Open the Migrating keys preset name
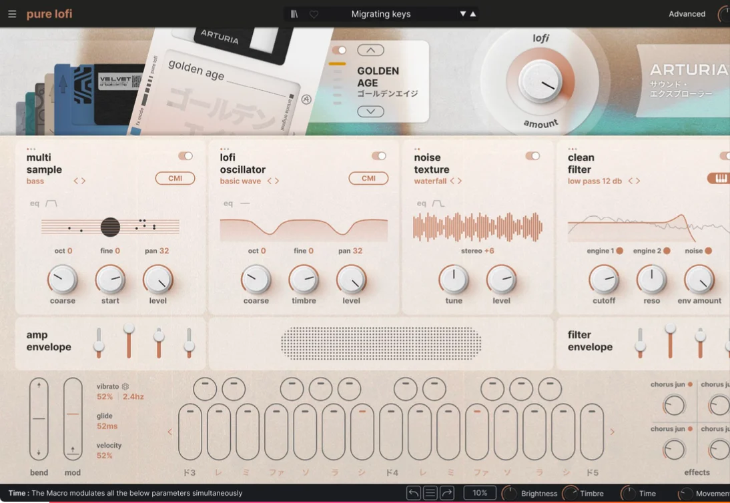 point(381,14)
